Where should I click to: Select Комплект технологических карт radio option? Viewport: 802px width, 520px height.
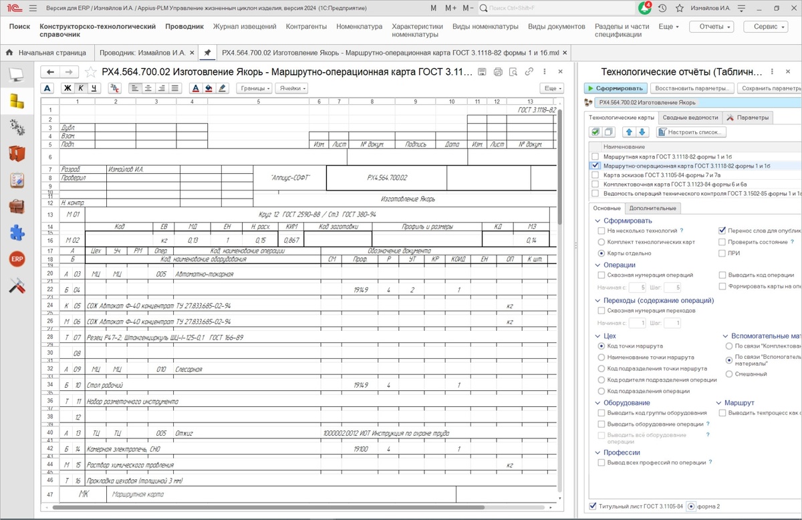601,242
